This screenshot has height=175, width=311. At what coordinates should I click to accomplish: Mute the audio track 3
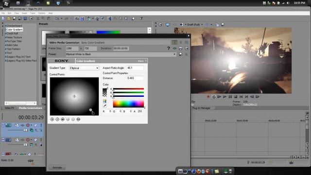(x=29, y=154)
